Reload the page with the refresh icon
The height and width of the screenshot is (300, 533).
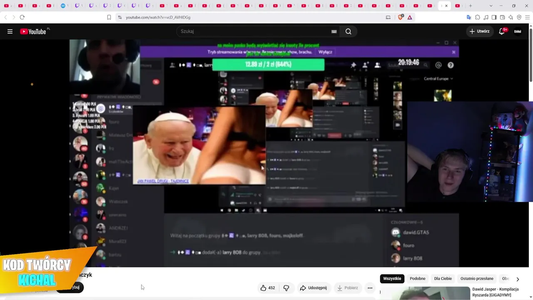coord(22,17)
